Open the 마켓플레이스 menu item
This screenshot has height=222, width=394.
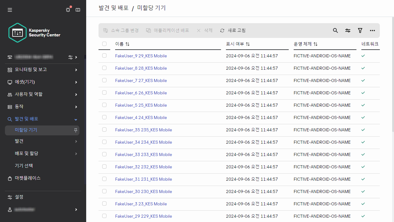tap(28, 178)
